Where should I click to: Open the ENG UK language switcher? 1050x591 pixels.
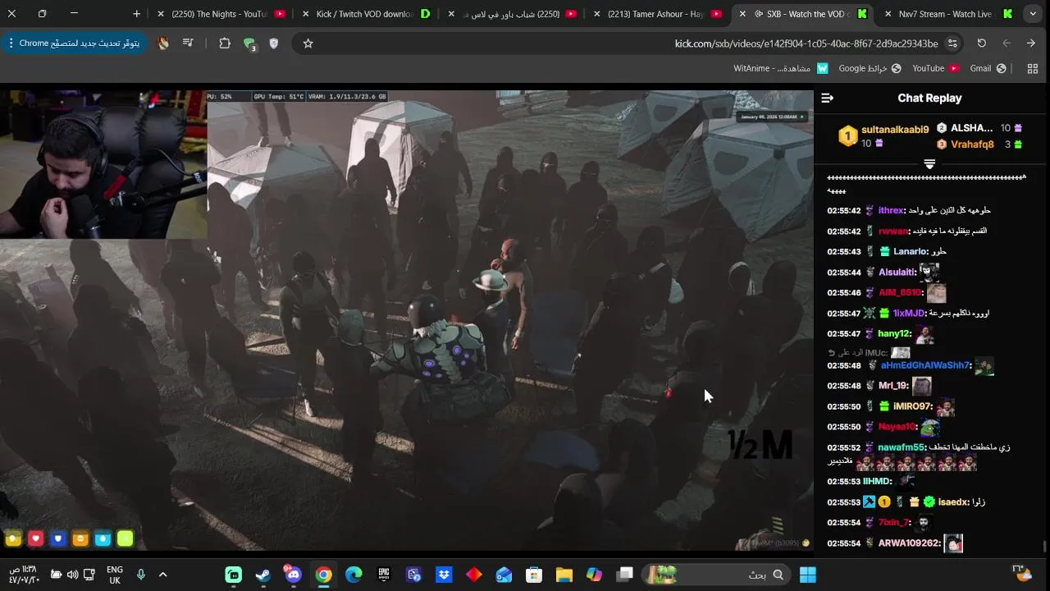(x=115, y=575)
